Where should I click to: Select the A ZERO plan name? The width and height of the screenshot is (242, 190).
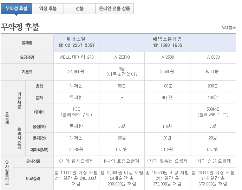tap(122, 57)
